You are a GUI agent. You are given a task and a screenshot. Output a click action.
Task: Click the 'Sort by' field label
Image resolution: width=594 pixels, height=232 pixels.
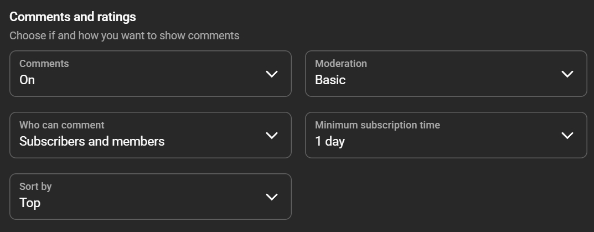click(35, 187)
